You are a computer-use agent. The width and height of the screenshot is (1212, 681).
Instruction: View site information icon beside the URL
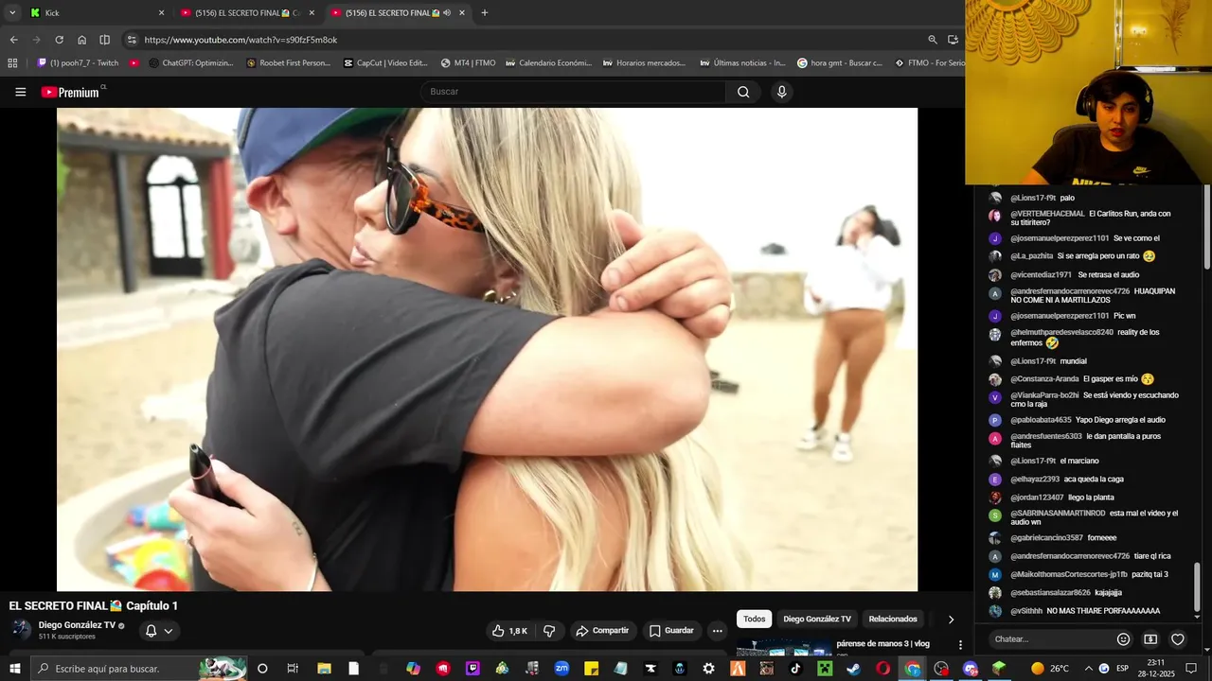[x=132, y=40]
